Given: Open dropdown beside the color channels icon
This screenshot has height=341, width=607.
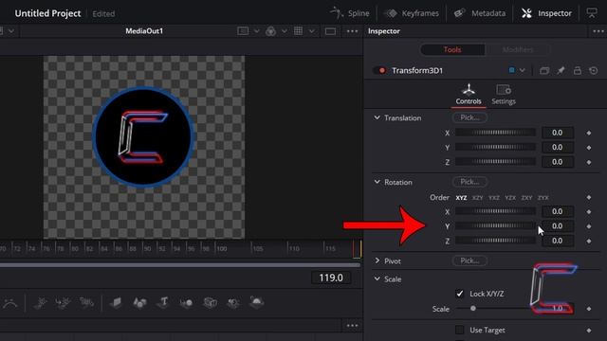Looking at the screenshot, I should click(x=284, y=31).
